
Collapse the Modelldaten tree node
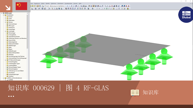pos(4,15)
